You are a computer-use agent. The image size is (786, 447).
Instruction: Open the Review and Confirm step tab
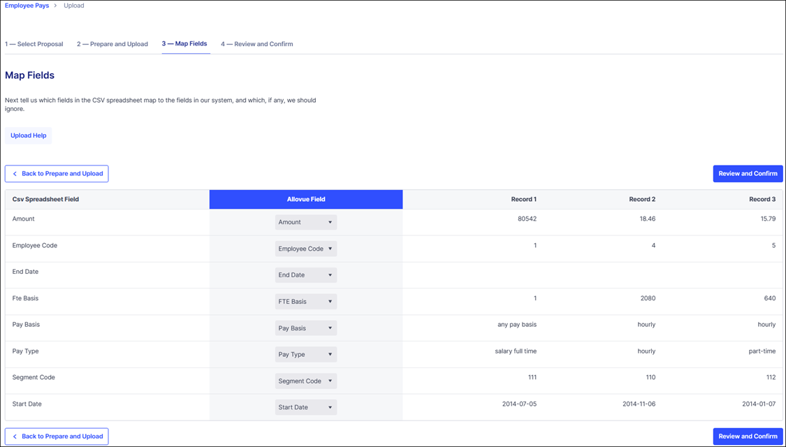[x=257, y=44]
